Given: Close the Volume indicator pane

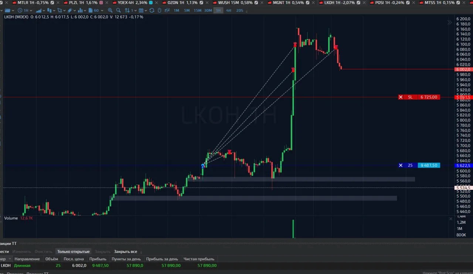Looking at the screenshot, I should coord(450,219).
